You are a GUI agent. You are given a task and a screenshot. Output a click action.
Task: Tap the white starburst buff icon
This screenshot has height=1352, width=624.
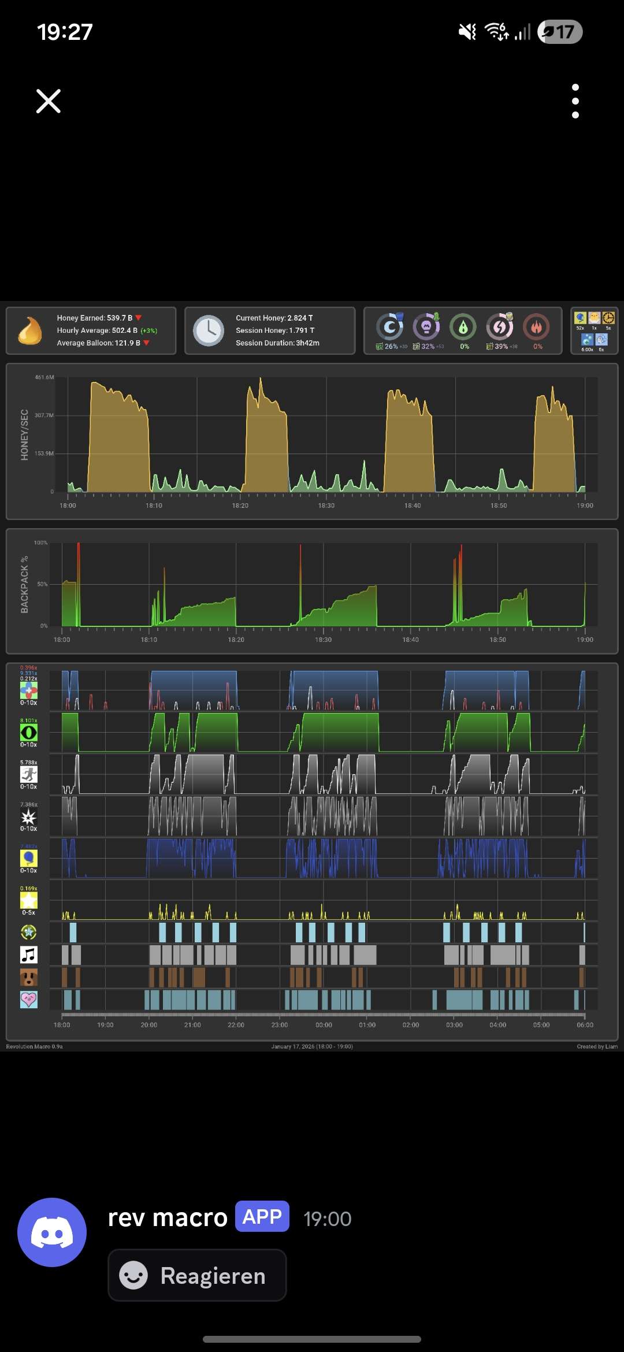[29, 816]
